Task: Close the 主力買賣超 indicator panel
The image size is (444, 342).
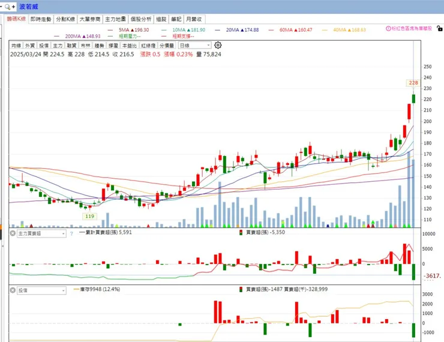Action: click(13, 233)
